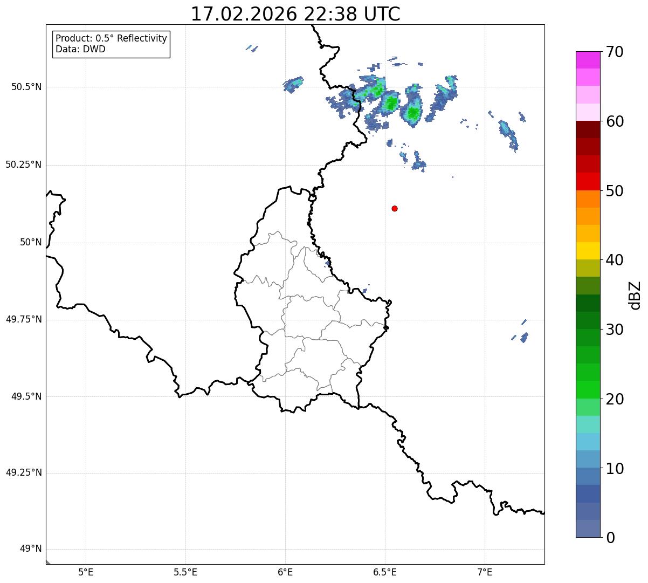
Task: Click the colorbar tick label '50'
Action: tap(615, 191)
